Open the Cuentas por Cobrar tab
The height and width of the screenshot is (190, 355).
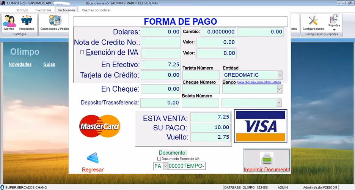96,10
